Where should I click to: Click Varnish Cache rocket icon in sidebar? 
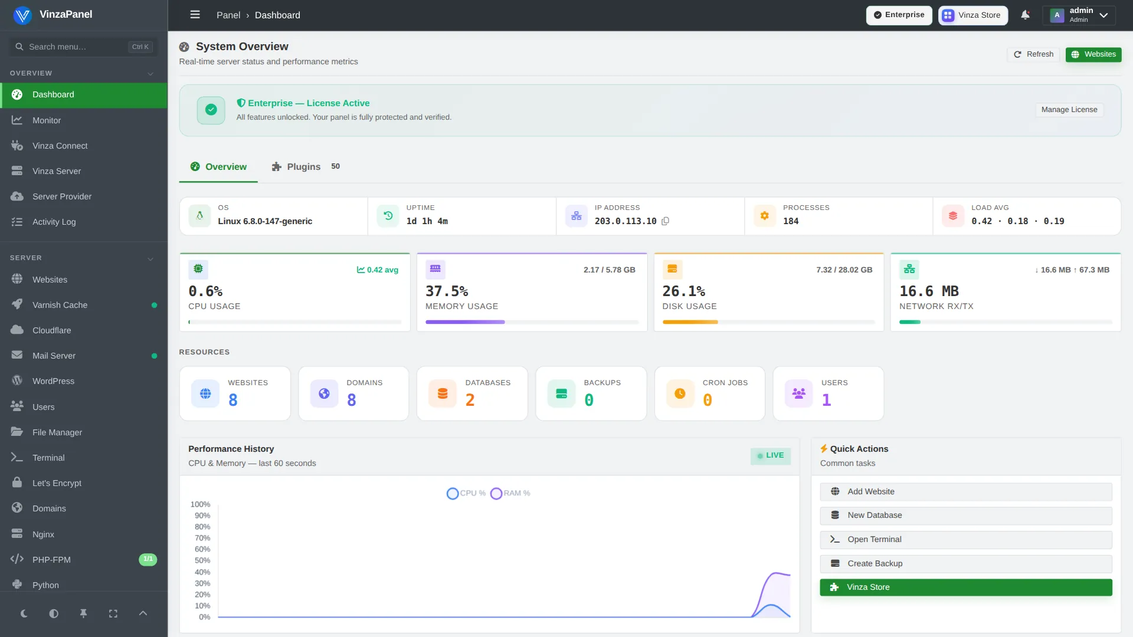(x=17, y=304)
